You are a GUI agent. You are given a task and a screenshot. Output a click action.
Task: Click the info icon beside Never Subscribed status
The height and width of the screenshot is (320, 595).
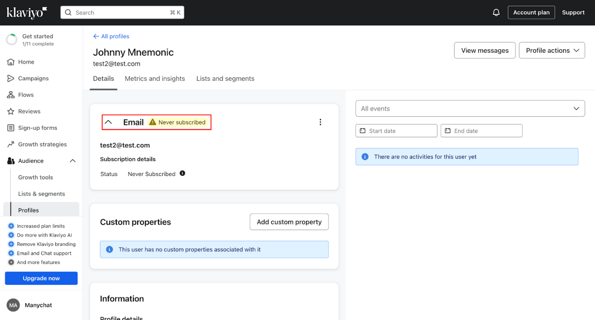[x=182, y=173]
